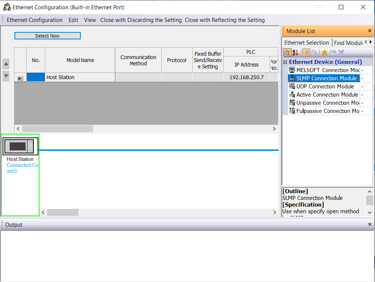The width and height of the screenshot is (375, 282).
Task: Click the [Outline] heading in description pane
Action: click(x=295, y=191)
